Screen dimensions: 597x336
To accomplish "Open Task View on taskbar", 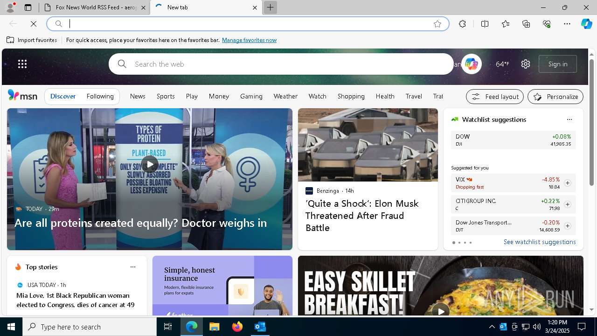I will [168, 327].
